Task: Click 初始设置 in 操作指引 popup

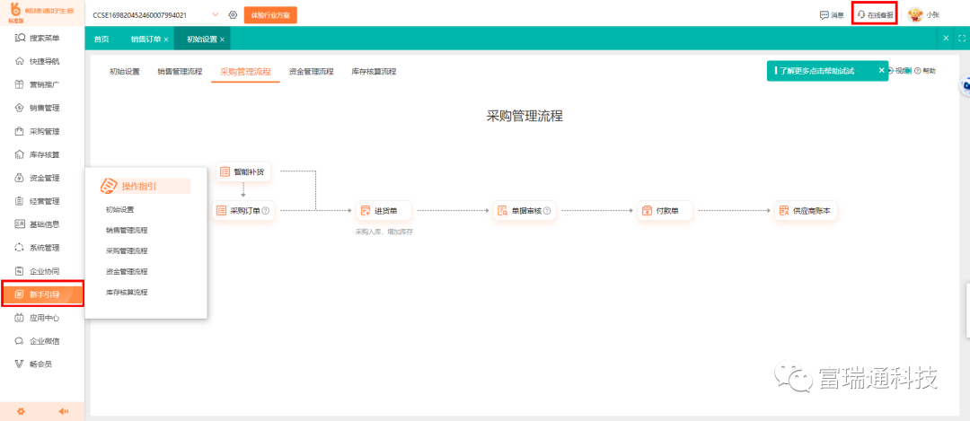Action: pyautogui.click(x=120, y=209)
